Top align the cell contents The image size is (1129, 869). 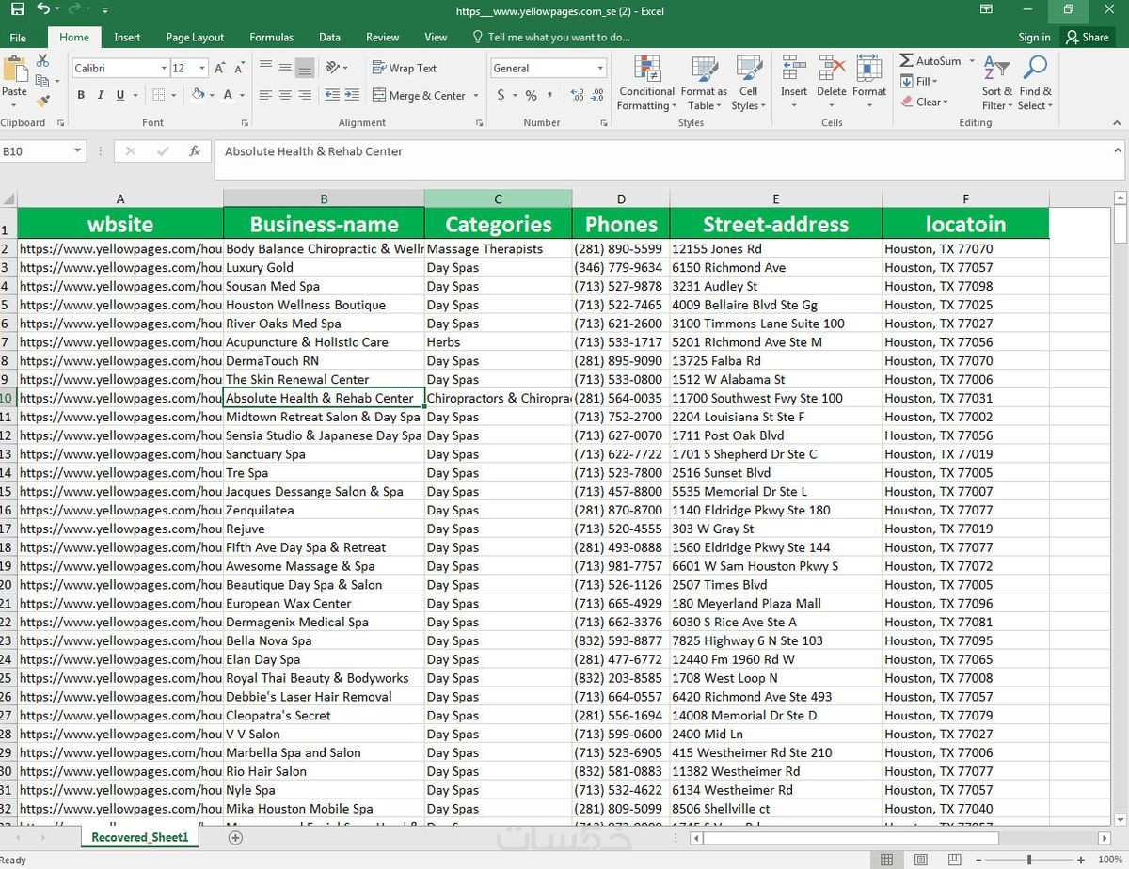(265, 68)
